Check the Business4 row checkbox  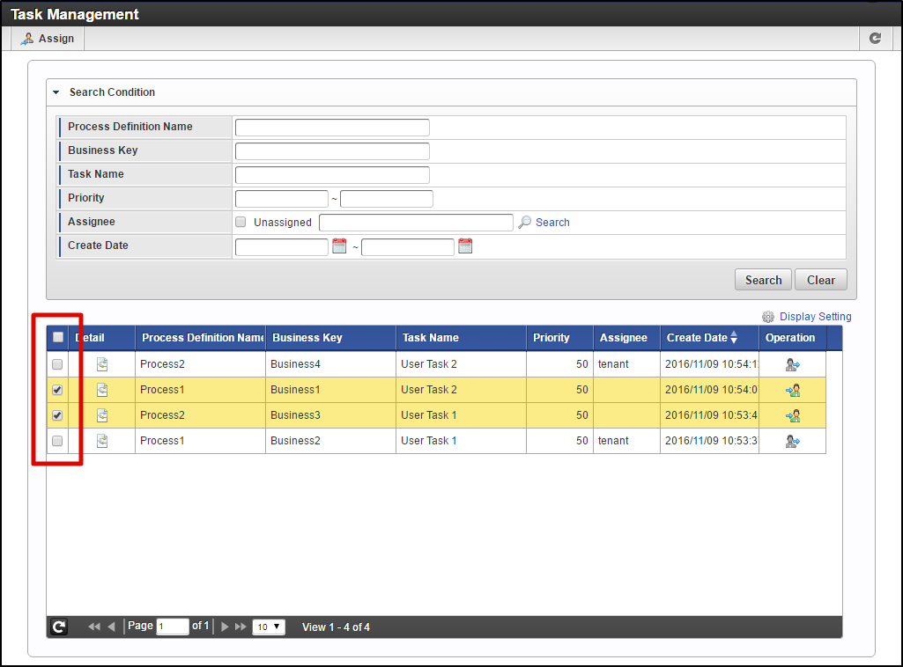(57, 364)
